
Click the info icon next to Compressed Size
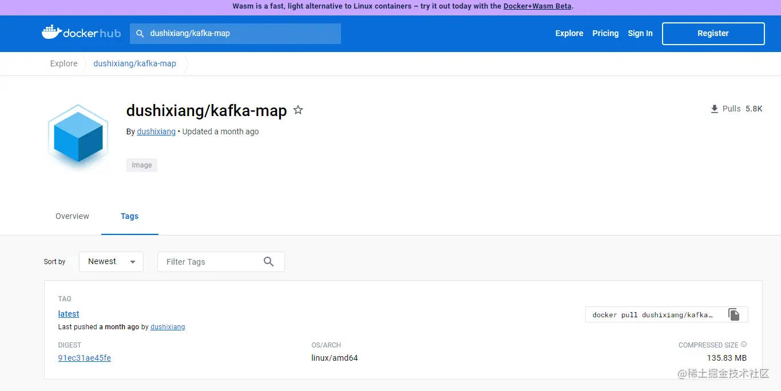coord(744,345)
